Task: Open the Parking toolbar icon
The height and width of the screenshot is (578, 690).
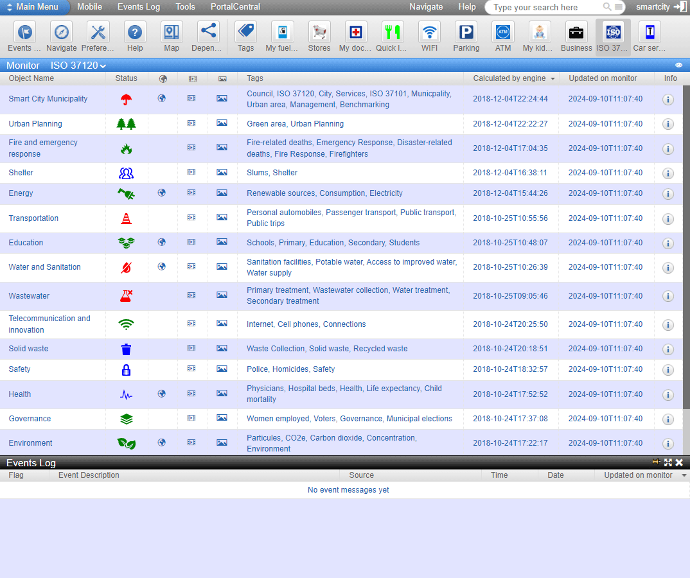Action: [466, 32]
